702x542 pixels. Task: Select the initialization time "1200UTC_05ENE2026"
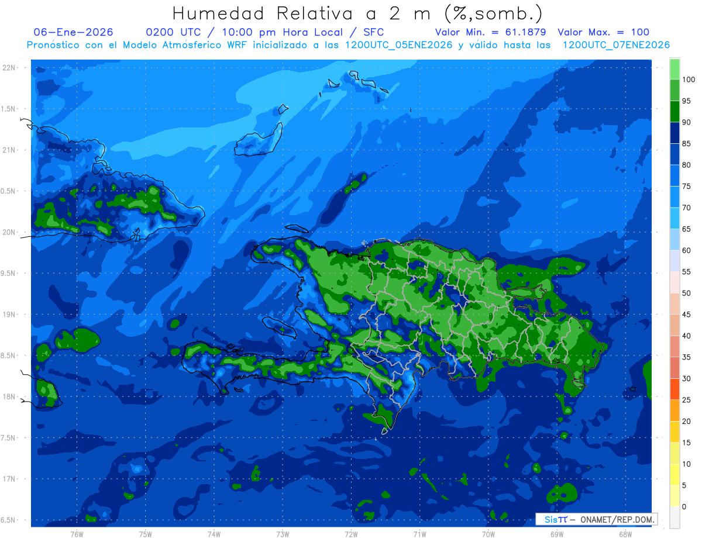pyautogui.click(x=398, y=45)
